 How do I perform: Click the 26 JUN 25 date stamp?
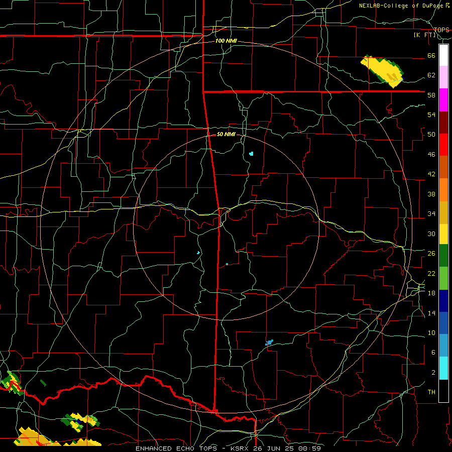(x=273, y=448)
